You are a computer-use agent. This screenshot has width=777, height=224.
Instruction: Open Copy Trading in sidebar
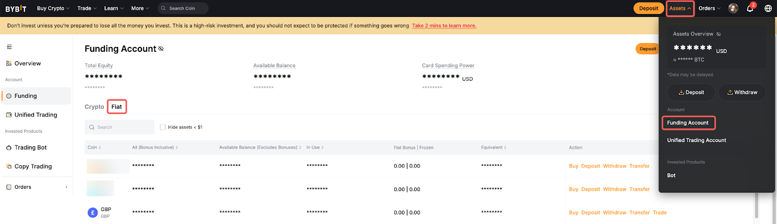click(33, 166)
